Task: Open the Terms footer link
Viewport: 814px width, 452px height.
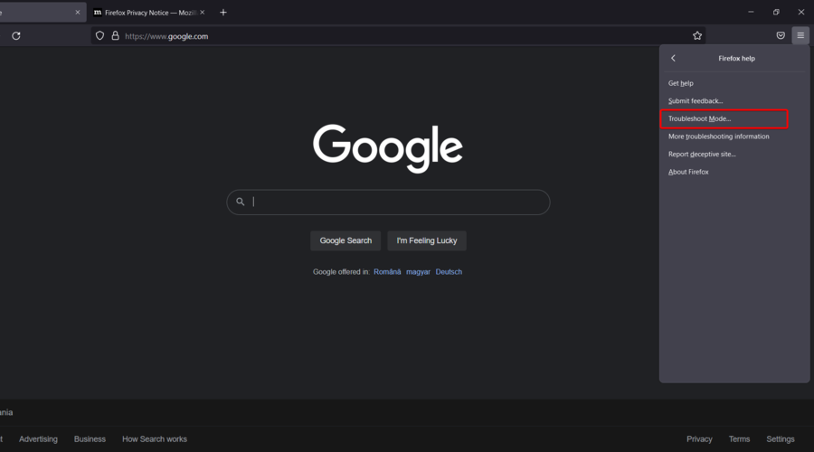Action: tap(739, 439)
